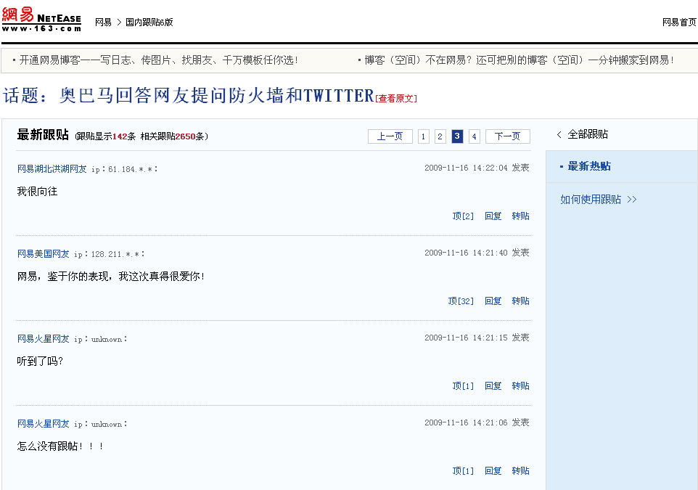Upvote 顶[2] on the 我很向往 comment
698x490 pixels.
(462, 216)
